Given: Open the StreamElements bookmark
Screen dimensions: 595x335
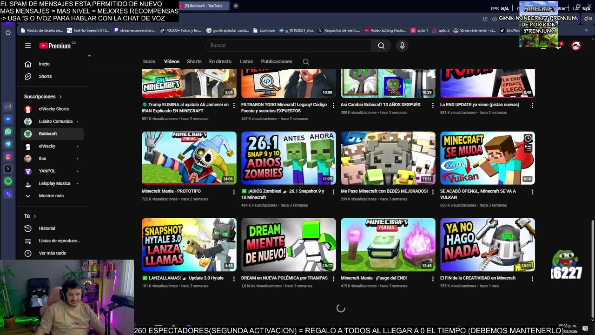Looking at the screenshot, I should click(474, 30).
